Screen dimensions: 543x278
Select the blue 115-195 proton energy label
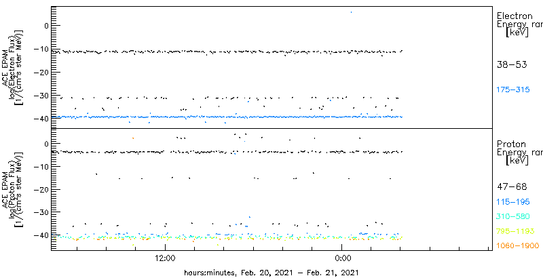pyautogui.click(x=513, y=202)
